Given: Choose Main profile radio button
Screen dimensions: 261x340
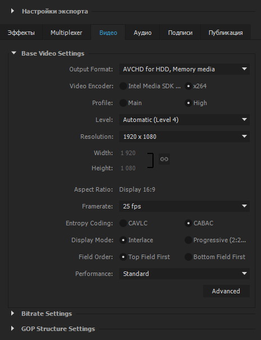Looking at the screenshot, I should (x=123, y=103).
